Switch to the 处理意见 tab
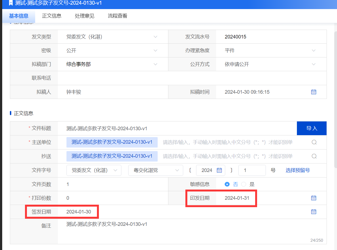The image size is (337, 250). [x=85, y=16]
